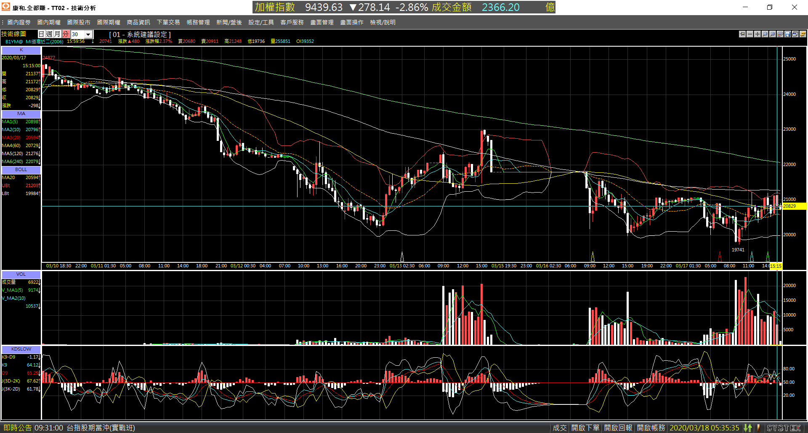808x433 pixels.
Task: Switch chart to daily (日) period
Action: [42, 34]
